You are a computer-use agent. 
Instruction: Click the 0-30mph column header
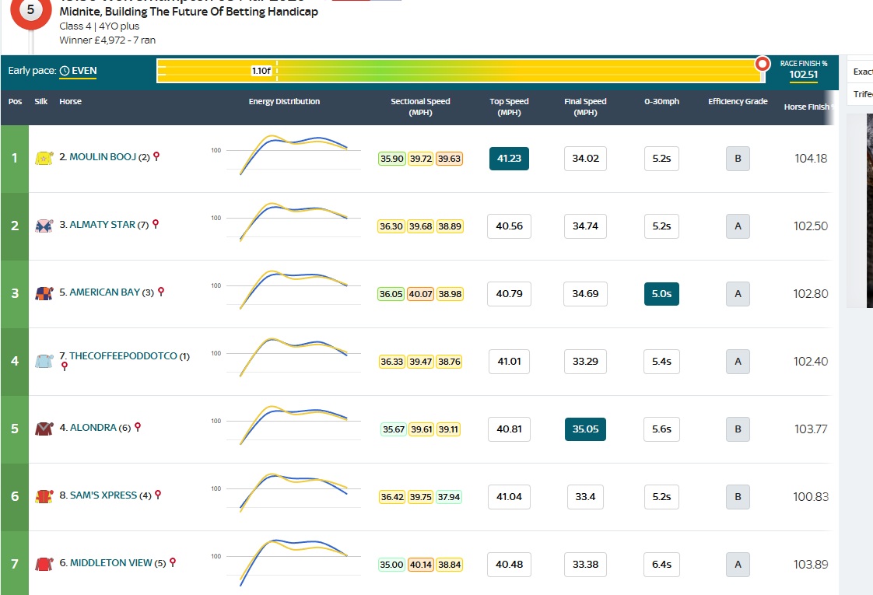pos(661,102)
